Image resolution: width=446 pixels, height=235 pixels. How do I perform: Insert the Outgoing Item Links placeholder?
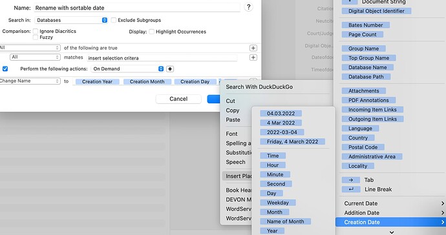pyautogui.click(x=372, y=119)
